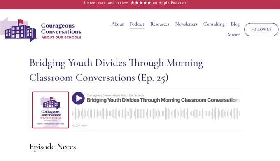Click the five stars rating in banner
This screenshot has height=161, width=280.
click(x=141, y=3)
